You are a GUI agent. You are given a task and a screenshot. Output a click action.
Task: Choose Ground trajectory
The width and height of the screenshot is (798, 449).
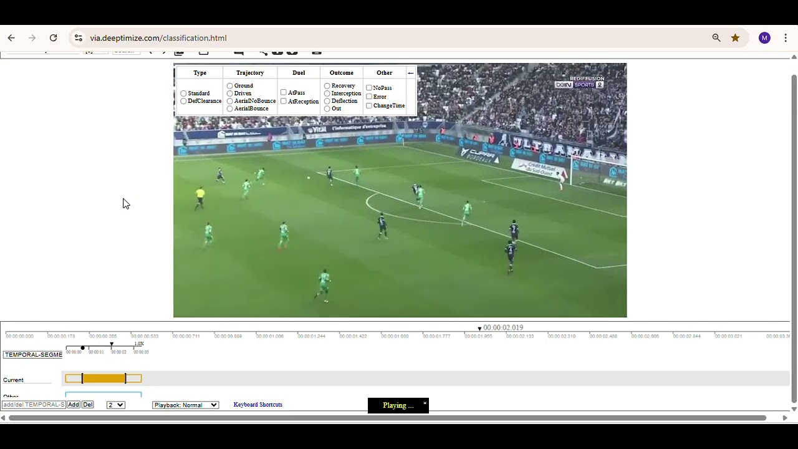229,86
